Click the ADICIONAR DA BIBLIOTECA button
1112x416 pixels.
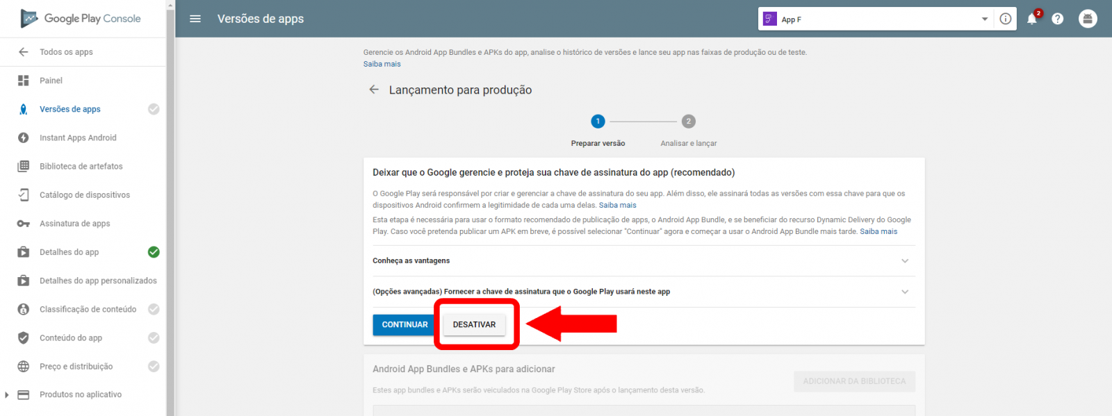point(854,381)
